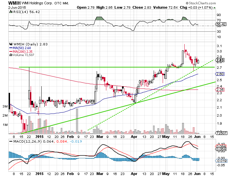Click 'May' on the bottom MACD date axis
Viewport: 229px width, 176px height.
(166, 174)
